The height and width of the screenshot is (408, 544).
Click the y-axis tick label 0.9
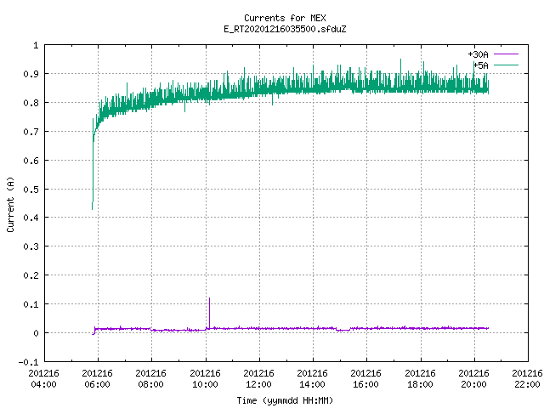coord(31,74)
